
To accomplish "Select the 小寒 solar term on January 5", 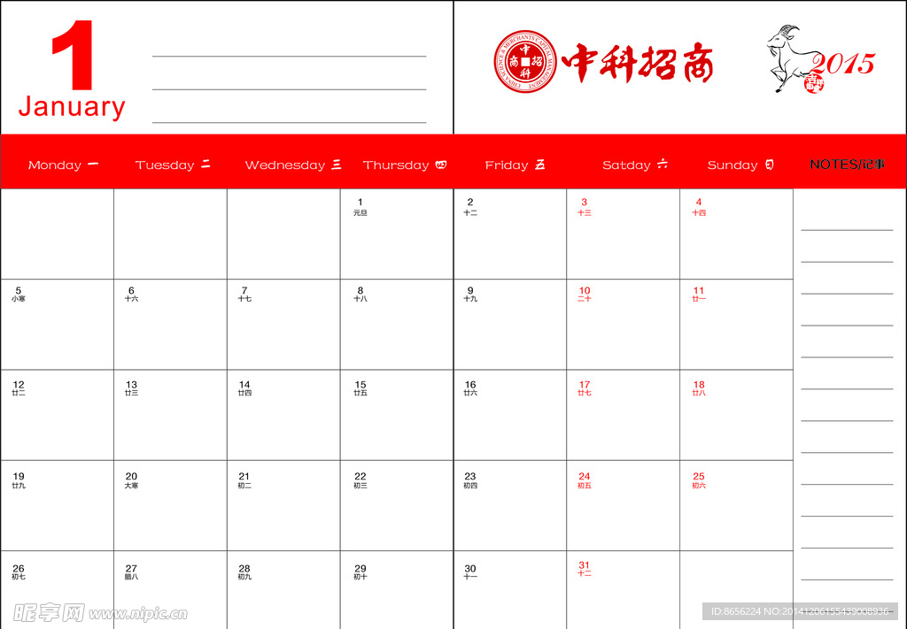I will (19, 299).
